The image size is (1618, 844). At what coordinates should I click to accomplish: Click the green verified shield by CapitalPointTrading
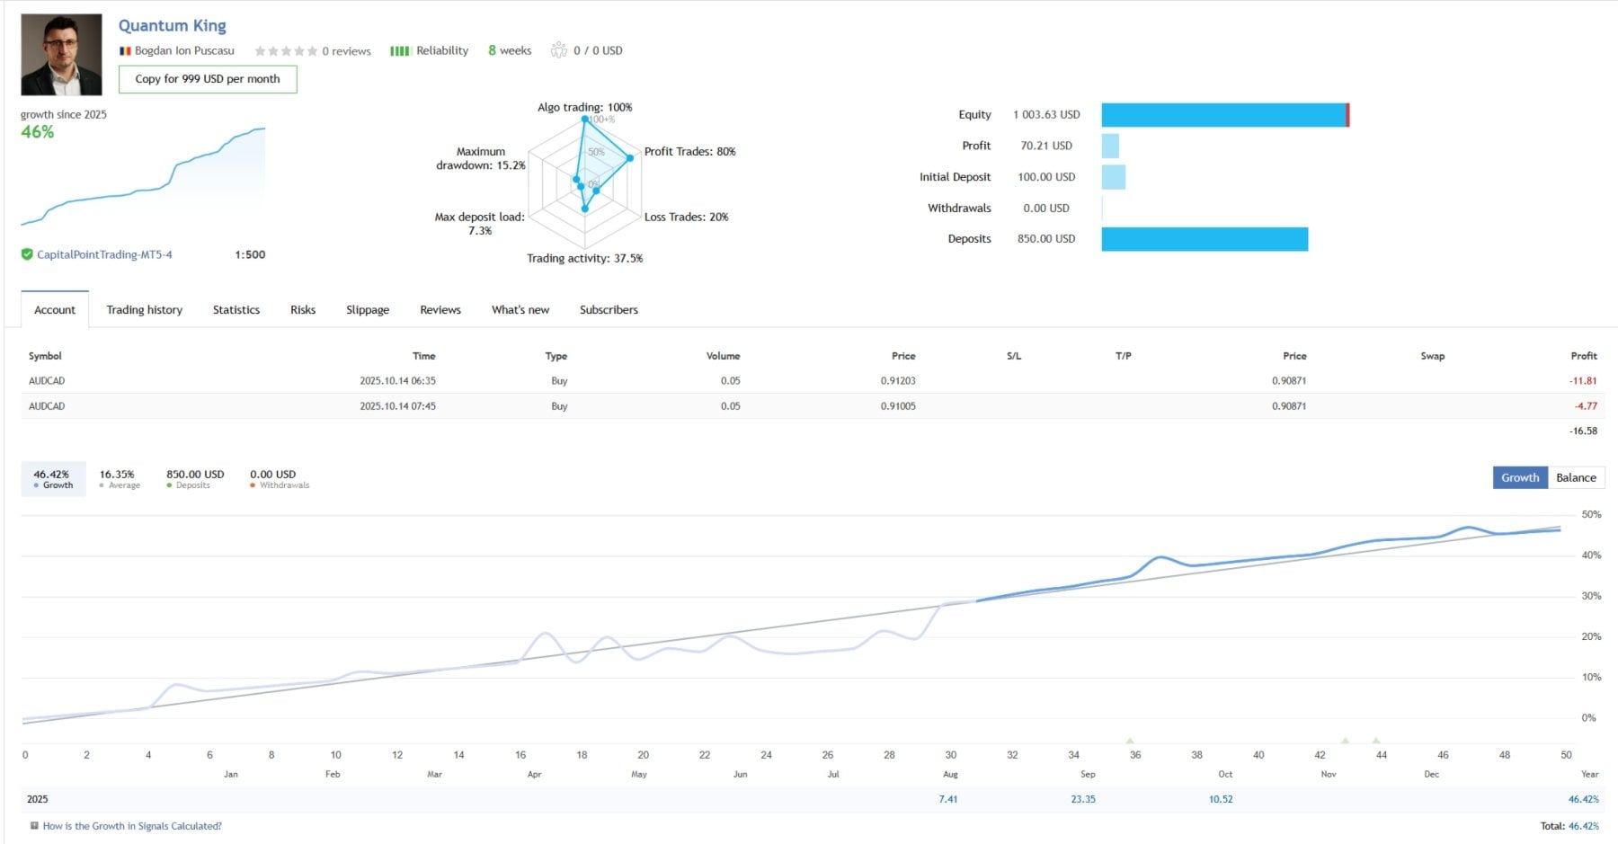[x=27, y=254]
